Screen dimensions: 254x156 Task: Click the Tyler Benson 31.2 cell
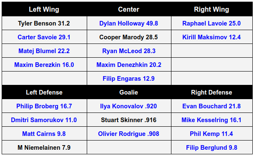coord(44,23)
